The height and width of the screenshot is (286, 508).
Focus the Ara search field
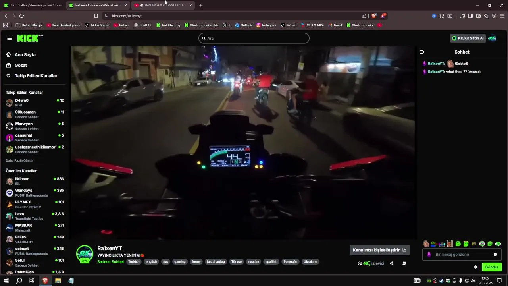click(x=254, y=38)
